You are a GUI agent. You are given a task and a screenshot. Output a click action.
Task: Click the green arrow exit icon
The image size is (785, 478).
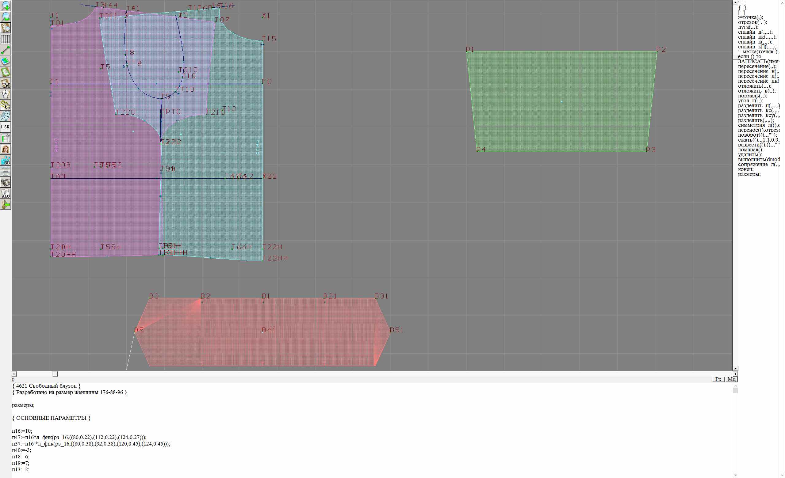[6, 205]
